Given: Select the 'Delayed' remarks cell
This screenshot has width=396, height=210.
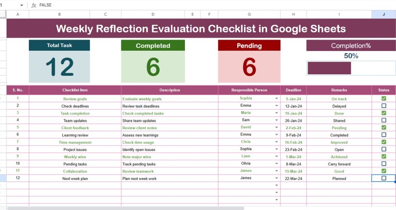Looking at the screenshot, I should (339, 106).
